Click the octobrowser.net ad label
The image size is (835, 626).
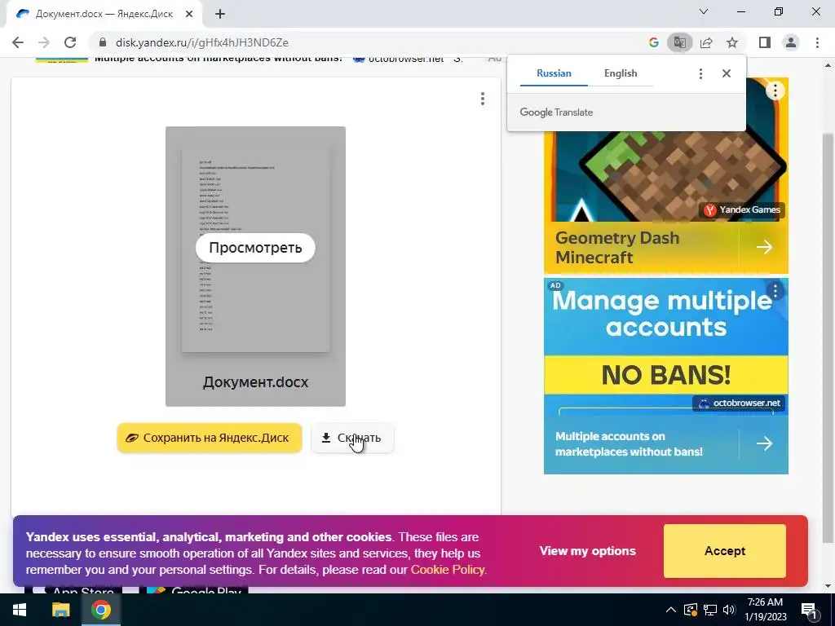pos(739,403)
